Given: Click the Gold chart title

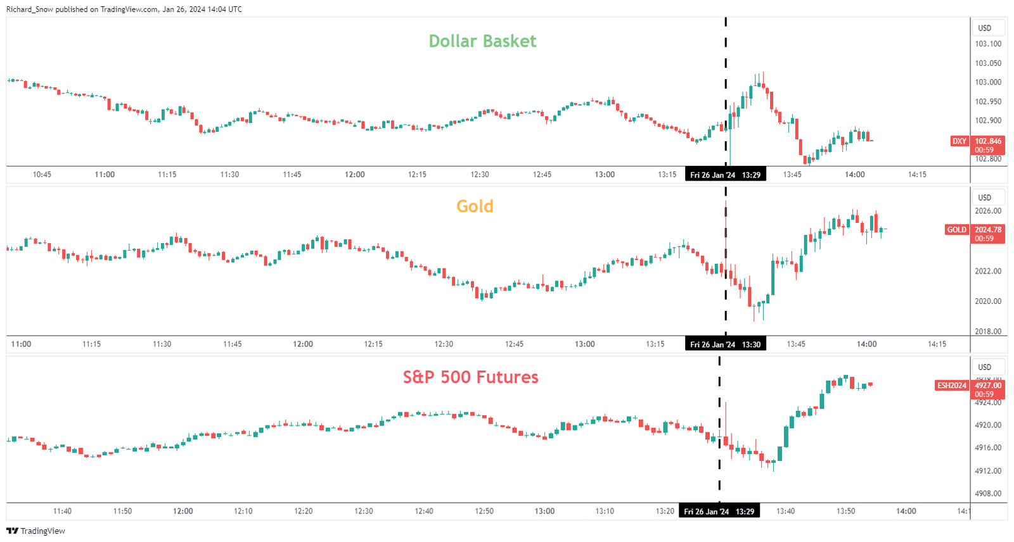Looking at the screenshot, I should pyautogui.click(x=475, y=206).
